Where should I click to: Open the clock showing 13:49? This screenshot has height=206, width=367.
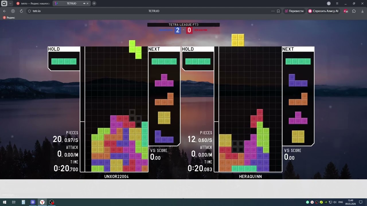[x=350, y=202]
